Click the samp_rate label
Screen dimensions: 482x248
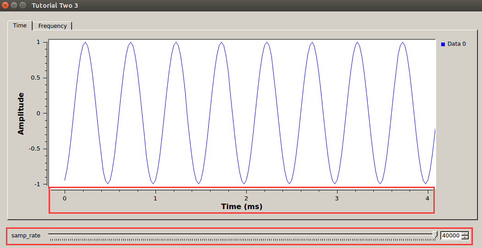(x=26, y=236)
